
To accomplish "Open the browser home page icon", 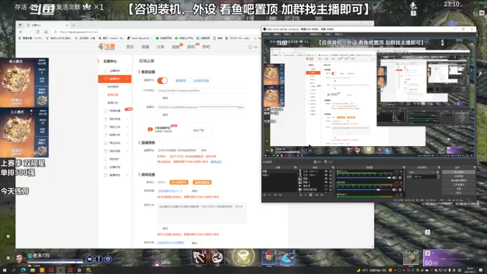I will [46, 32].
